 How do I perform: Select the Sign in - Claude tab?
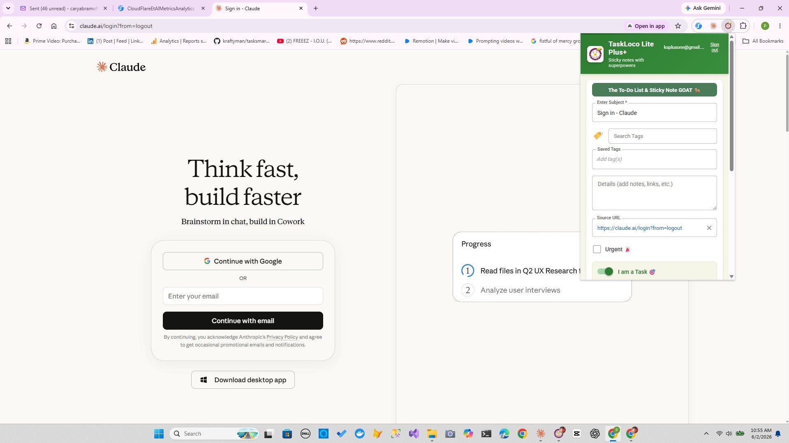pyautogui.click(x=259, y=8)
